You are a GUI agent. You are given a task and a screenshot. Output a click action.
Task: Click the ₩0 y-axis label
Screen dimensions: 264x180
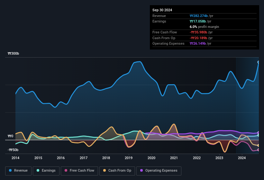[10, 136]
